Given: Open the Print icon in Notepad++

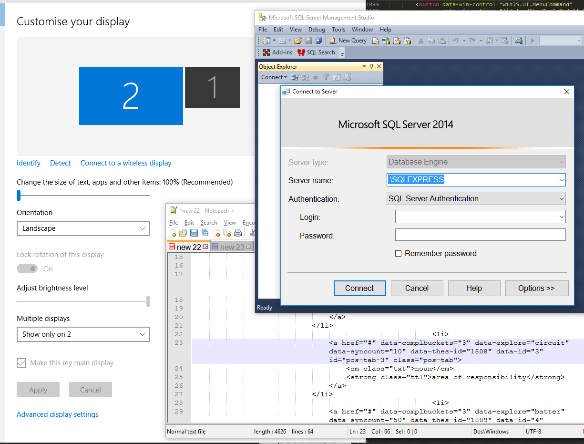Looking at the screenshot, I should (238, 233).
